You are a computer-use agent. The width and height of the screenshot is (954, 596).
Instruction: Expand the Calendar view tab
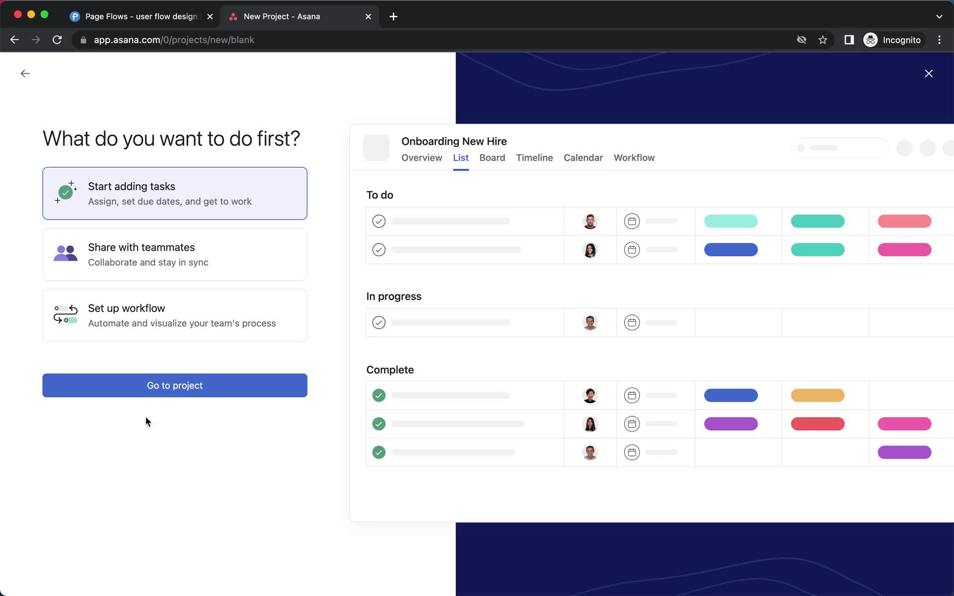pyautogui.click(x=583, y=157)
